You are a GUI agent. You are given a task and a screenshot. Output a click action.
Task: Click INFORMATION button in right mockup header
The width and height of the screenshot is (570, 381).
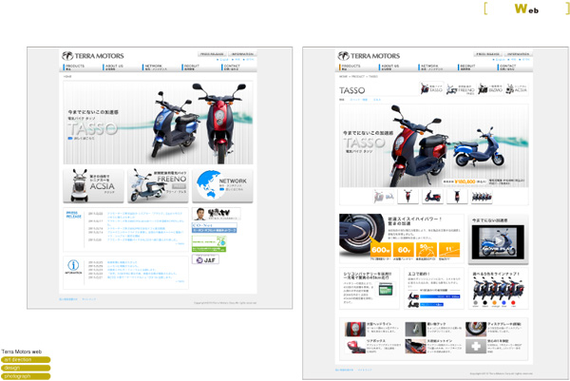[518, 54]
